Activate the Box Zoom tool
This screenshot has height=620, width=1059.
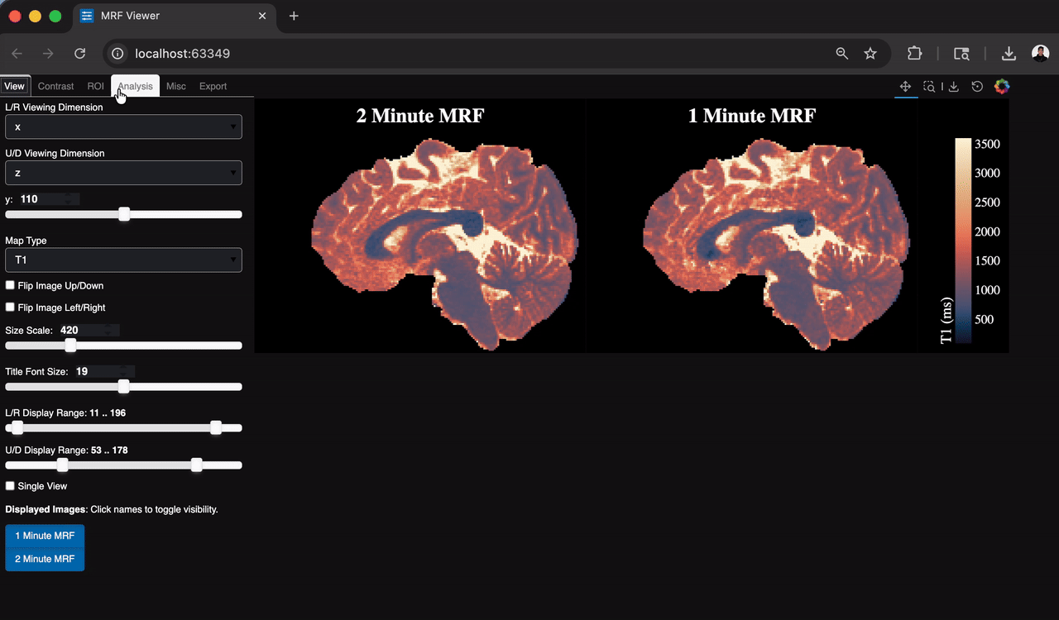[928, 86]
